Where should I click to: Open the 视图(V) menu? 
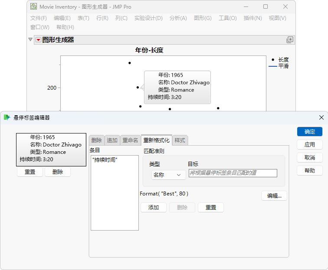point(277,18)
